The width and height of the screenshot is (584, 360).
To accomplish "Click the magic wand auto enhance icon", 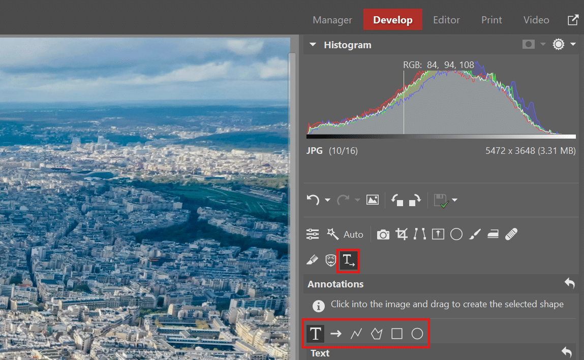I will coord(333,234).
